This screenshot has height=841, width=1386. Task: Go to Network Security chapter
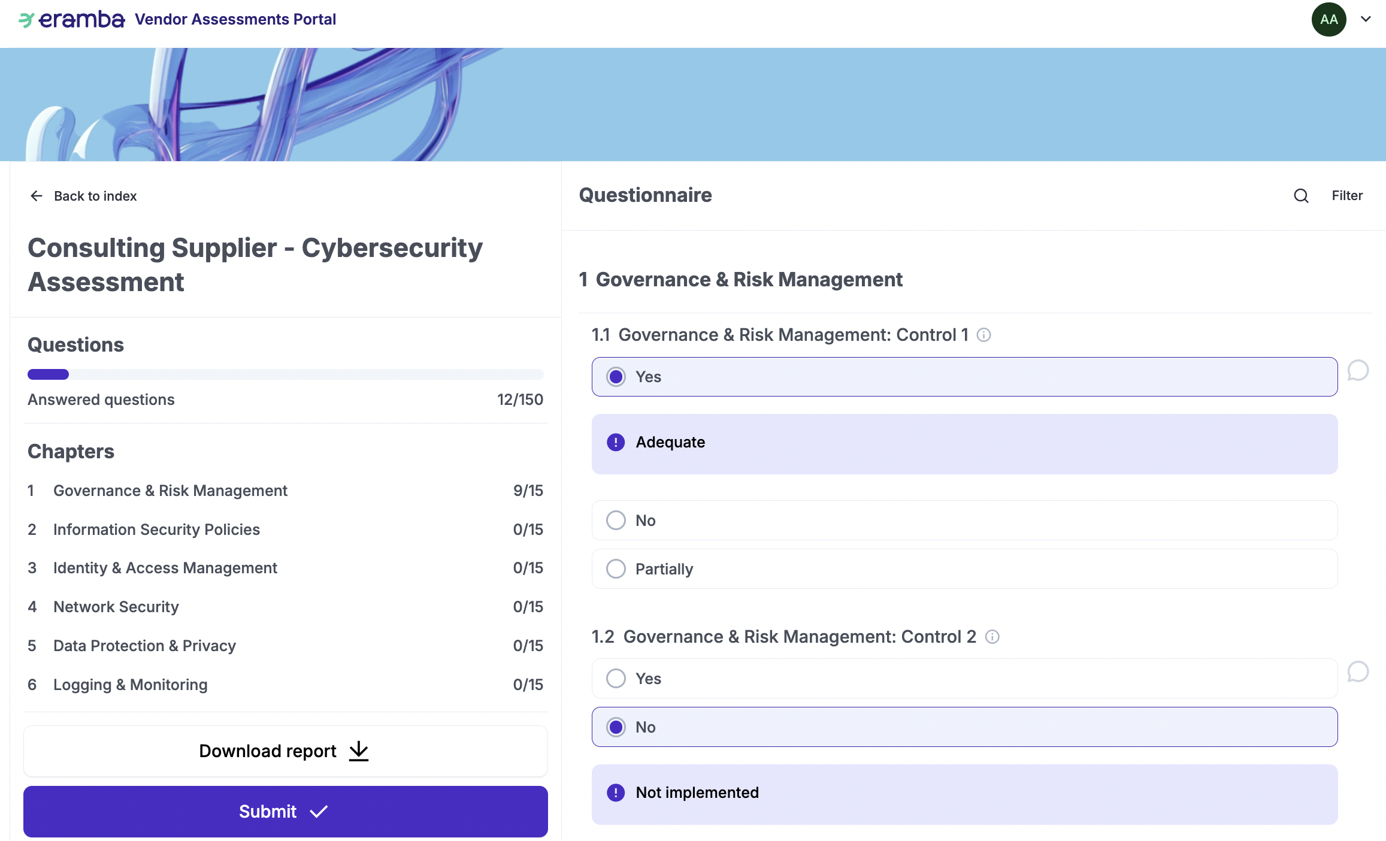point(116,607)
